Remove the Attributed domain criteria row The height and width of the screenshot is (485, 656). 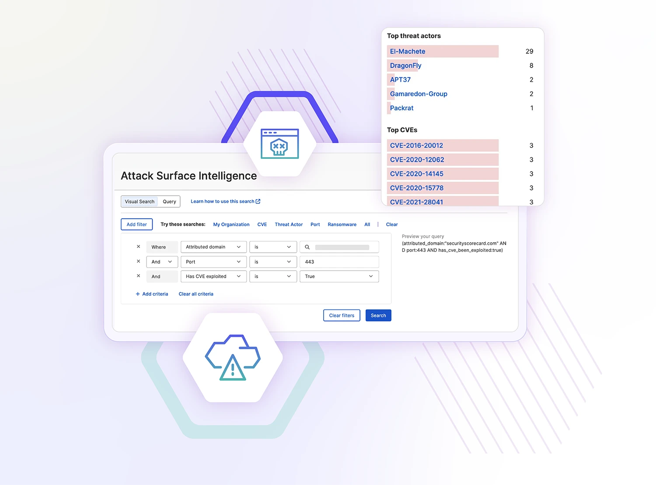138,247
